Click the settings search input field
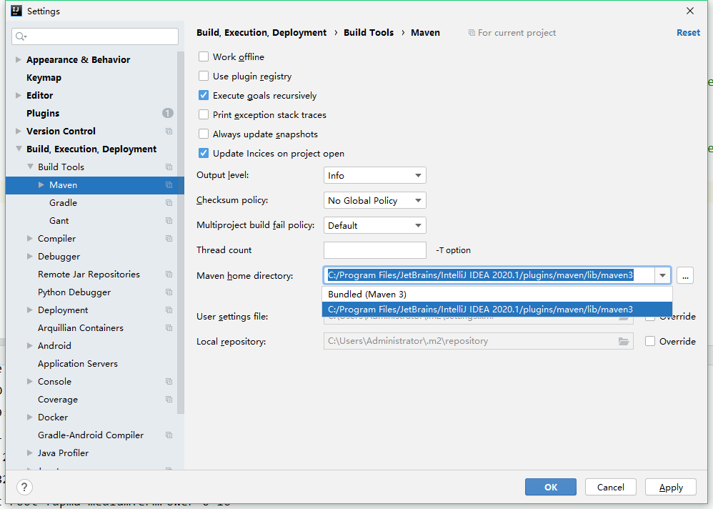This screenshot has width=713, height=509. coord(95,36)
